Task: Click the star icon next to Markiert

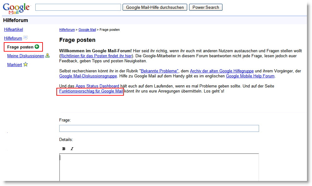Action: click(x=26, y=65)
